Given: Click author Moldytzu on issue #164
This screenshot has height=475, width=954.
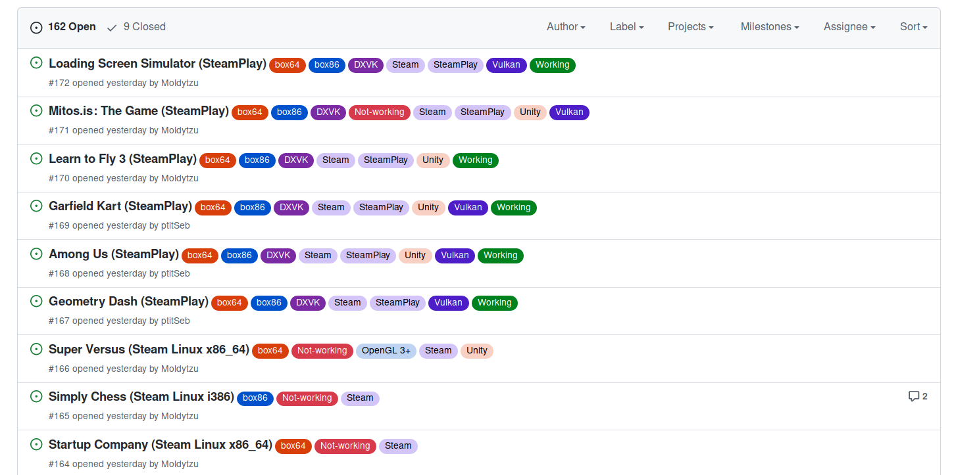Looking at the screenshot, I should [180, 464].
